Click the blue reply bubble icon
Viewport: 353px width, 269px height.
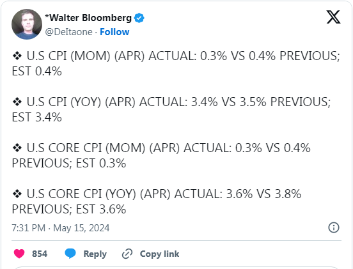click(x=70, y=254)
